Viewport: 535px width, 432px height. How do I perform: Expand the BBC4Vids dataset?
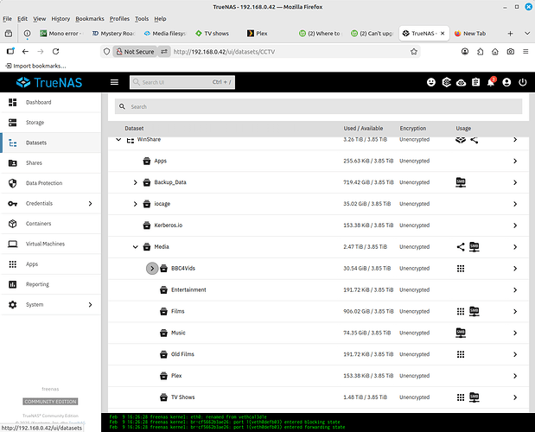(152, 269)
